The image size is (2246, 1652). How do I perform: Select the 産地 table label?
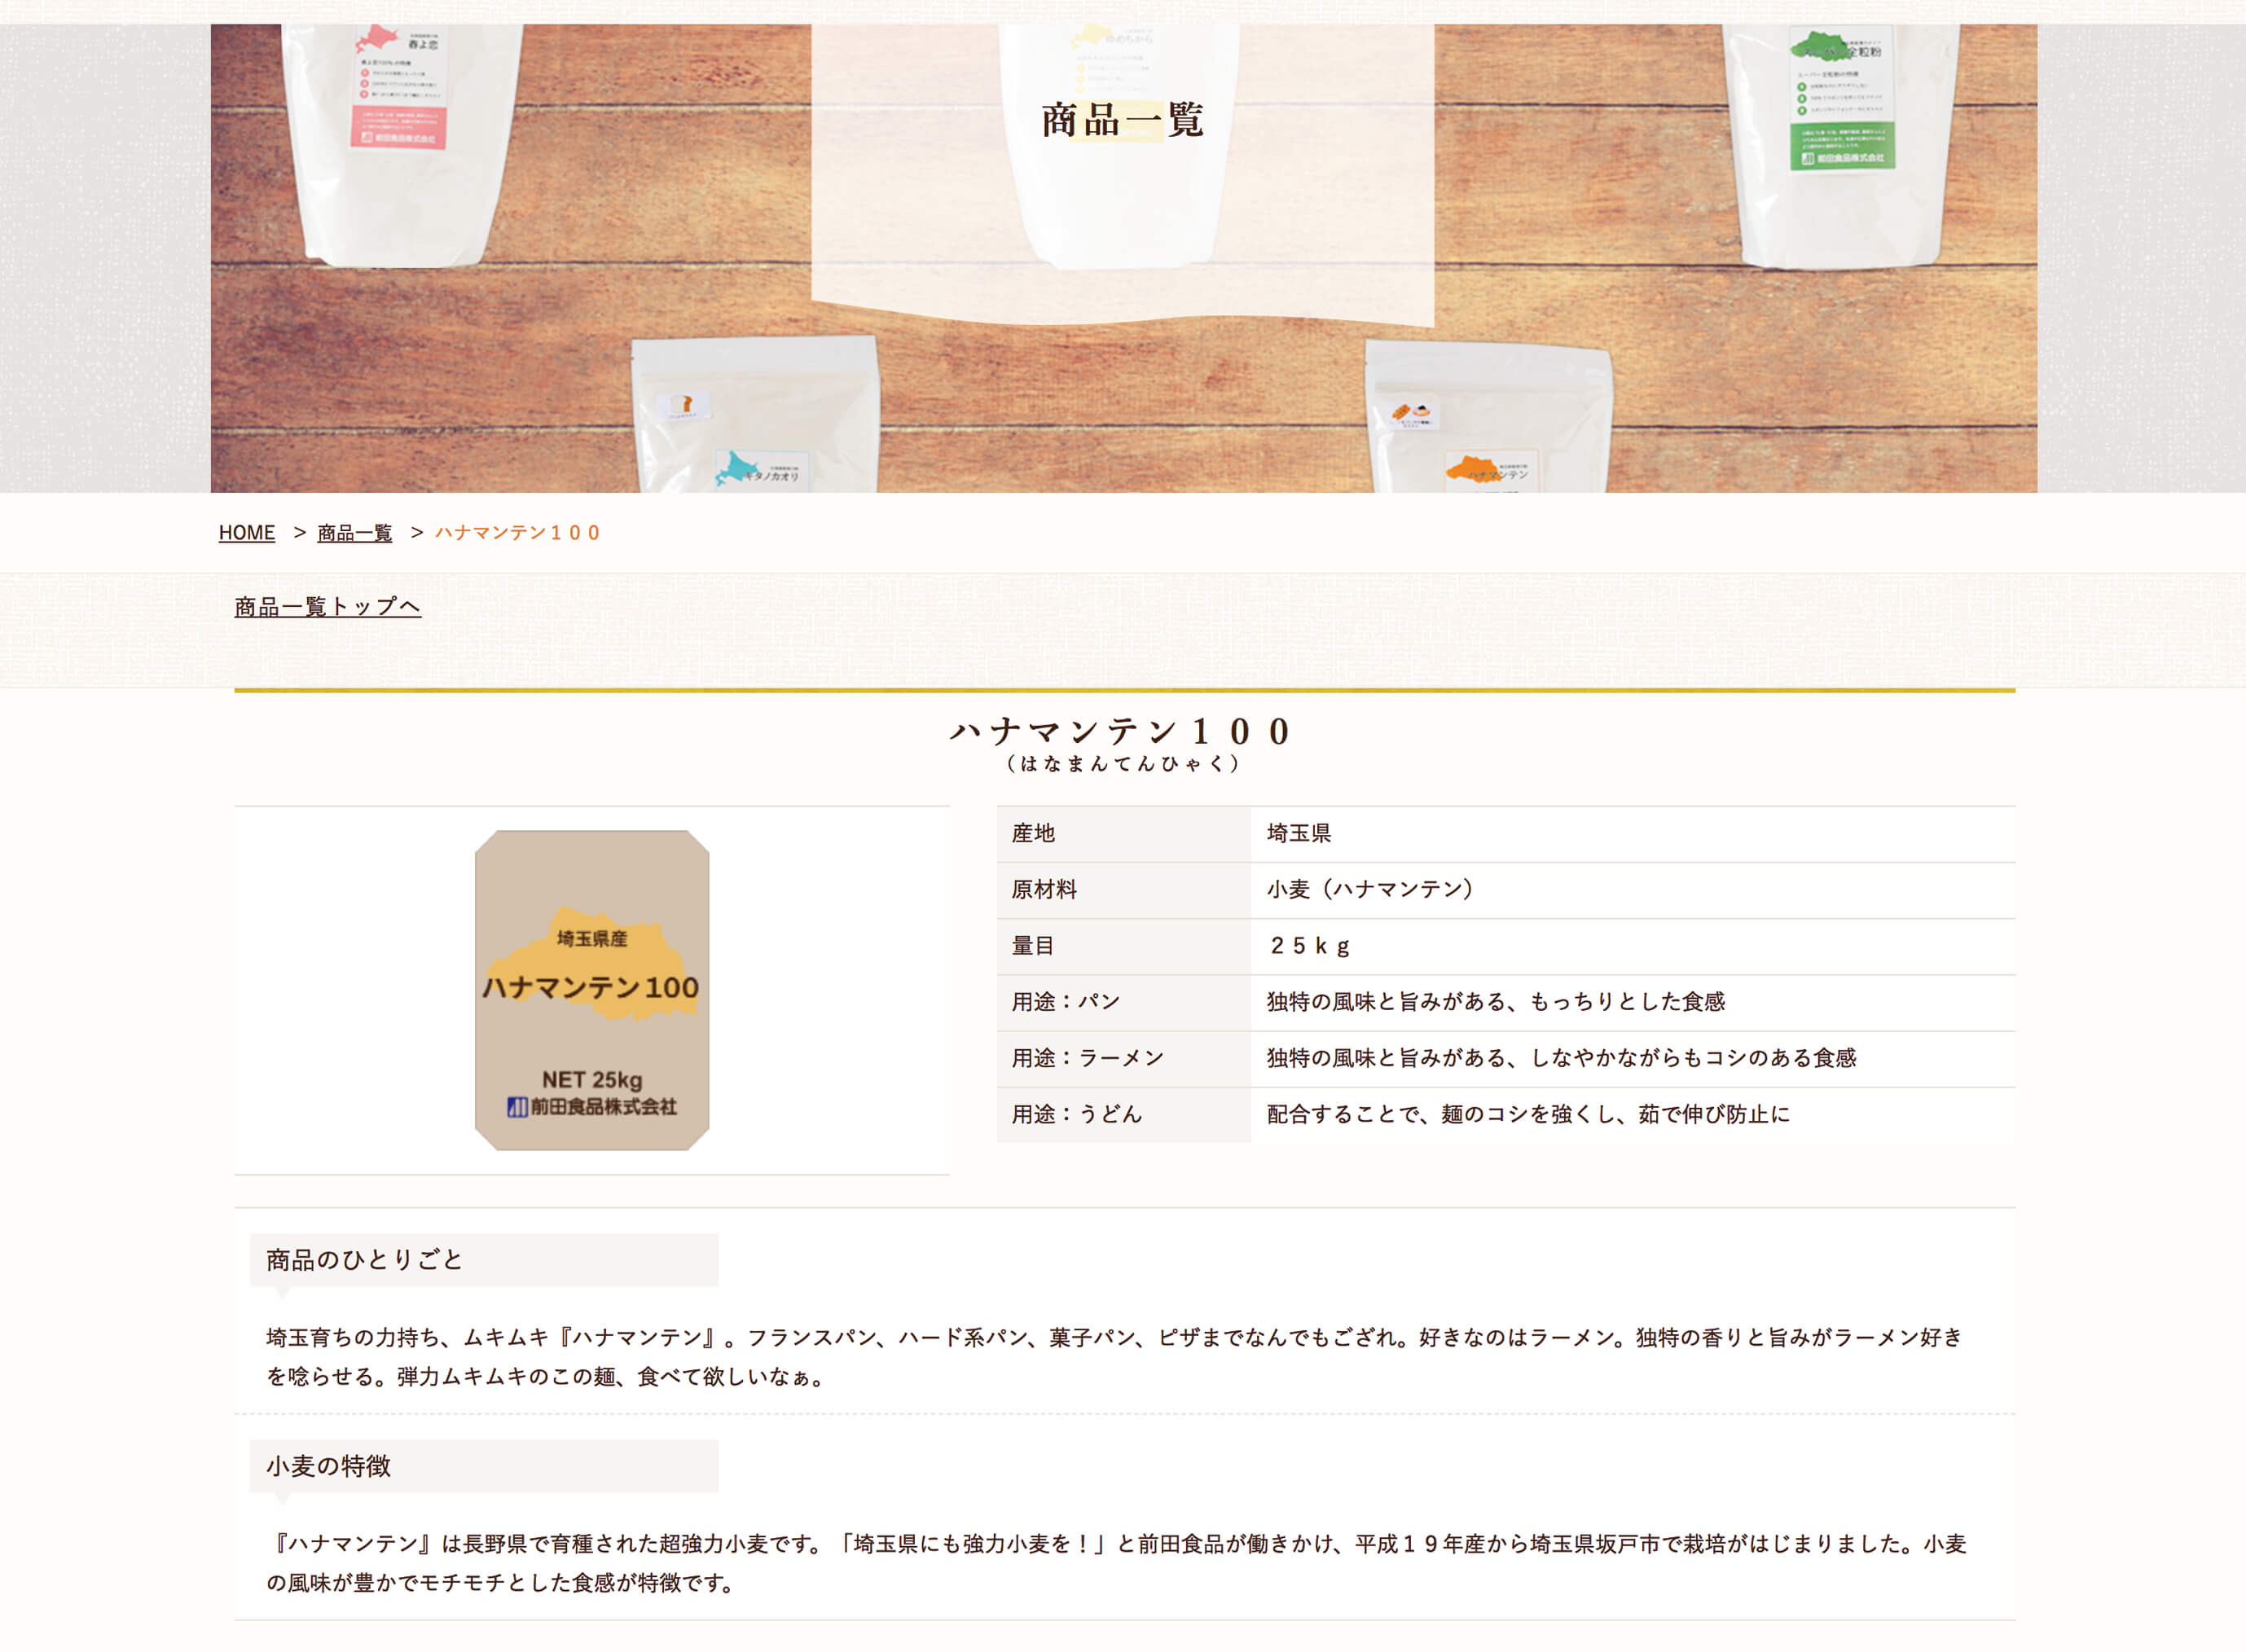tap(1123, 834)
